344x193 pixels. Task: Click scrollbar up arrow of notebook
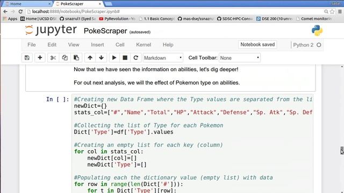pos(342,66)
